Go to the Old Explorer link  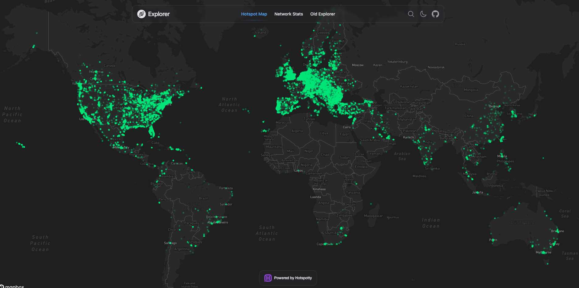[323, 14]
